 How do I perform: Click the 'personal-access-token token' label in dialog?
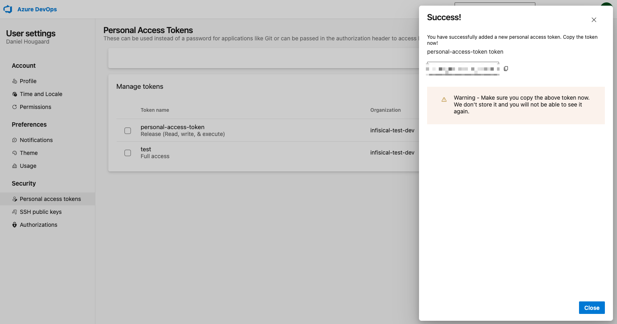[465, 52]
